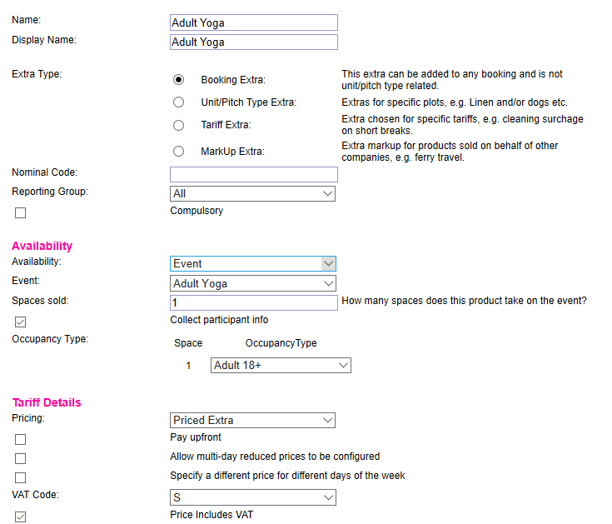Viewport: 612px width, 524px height.
Task: Open the Reporting Group dropdown
Action: (x=252, y=193)
